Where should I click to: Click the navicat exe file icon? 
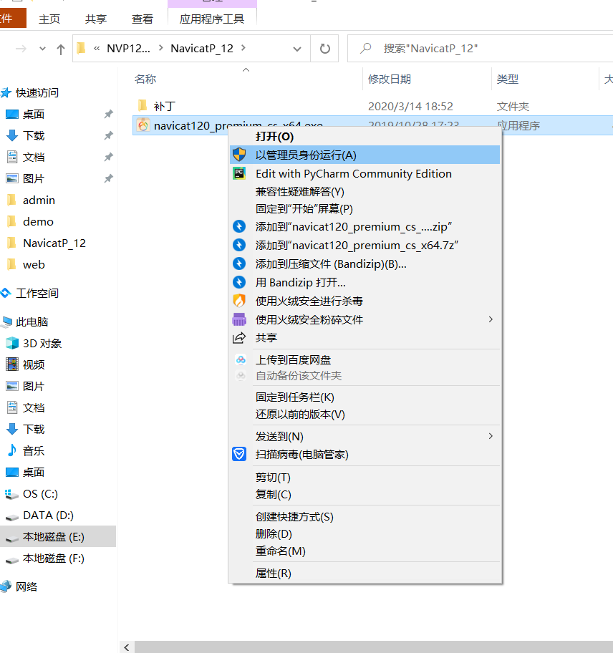pos(143,125)
